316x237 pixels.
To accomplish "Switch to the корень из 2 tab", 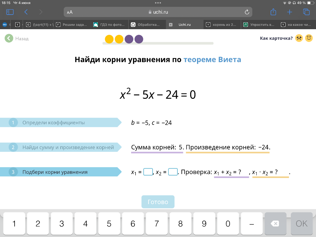I will click(222, 25).
